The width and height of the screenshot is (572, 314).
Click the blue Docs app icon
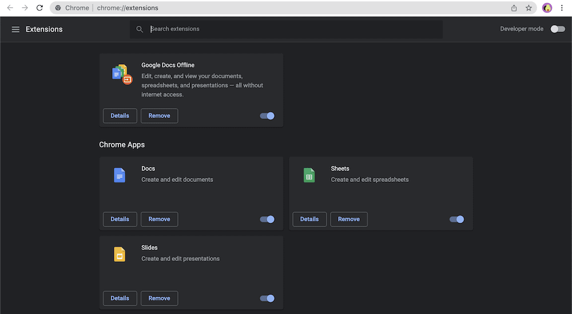pyautogui.click(x=120, y=175)
